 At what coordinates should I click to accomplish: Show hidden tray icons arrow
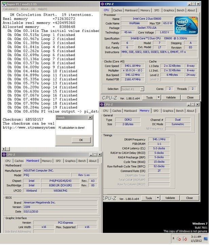174,239
